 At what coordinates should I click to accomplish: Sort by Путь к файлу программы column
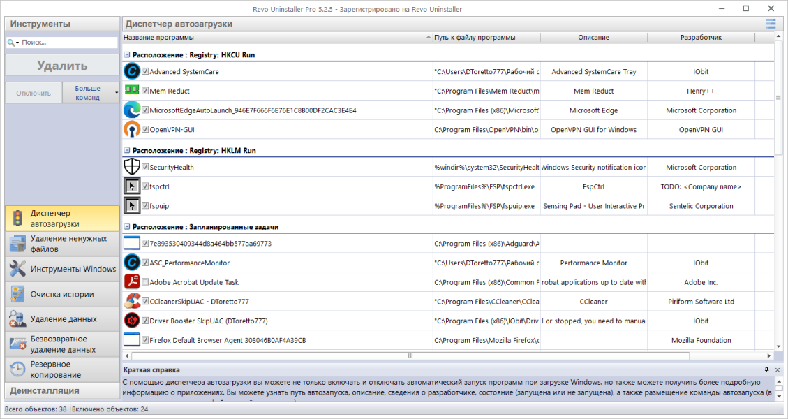point(486,37)
